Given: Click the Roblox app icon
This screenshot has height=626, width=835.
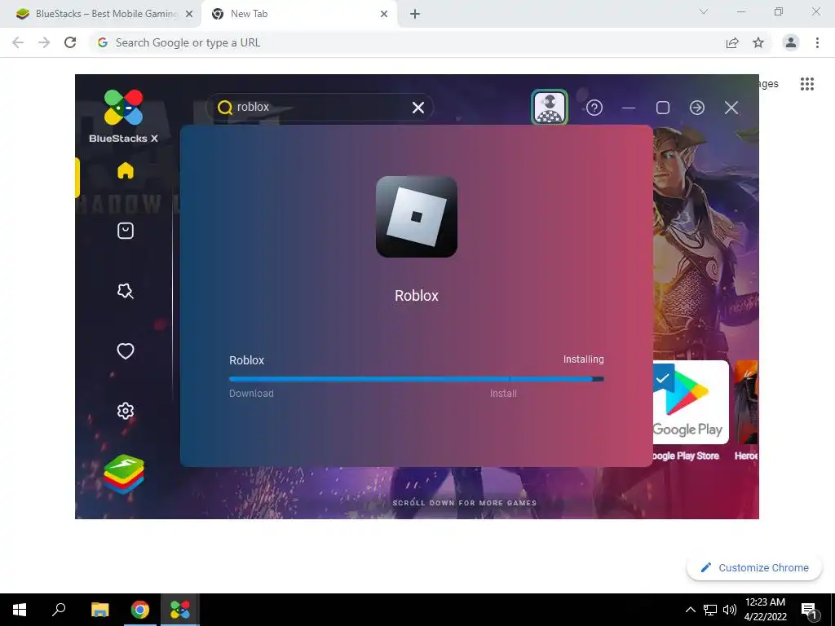Looking at the screenshot, I should pos(417,217).
